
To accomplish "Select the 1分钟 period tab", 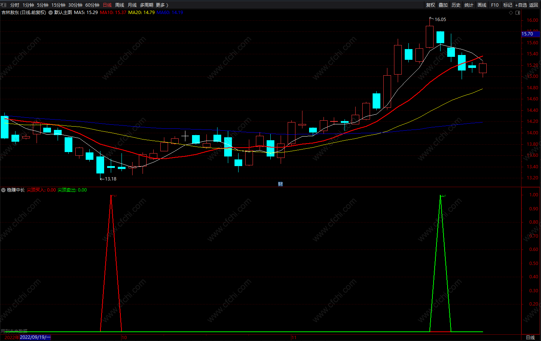I will (28, 5).
